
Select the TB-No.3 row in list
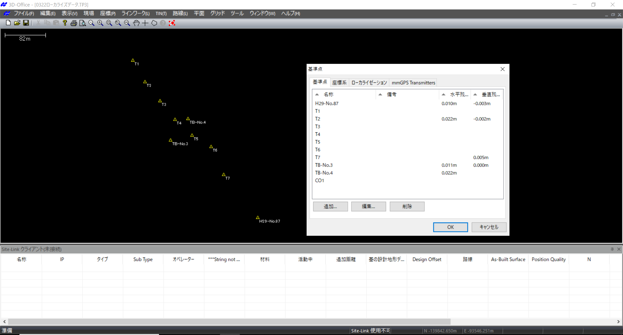point(324,165)
